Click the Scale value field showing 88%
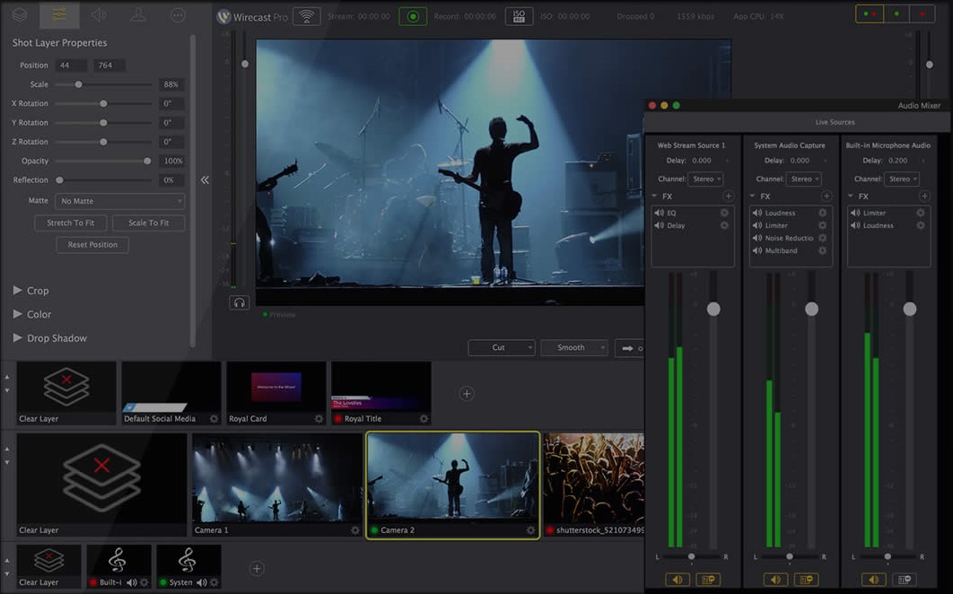The image size is (953, 594). pyautogui.click(x=171, y=84)
